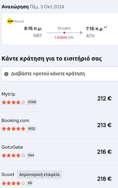The height and width of the screenshot is (188, 118).
Task: Click the Scoot airline logo
Action: point(10,21)
